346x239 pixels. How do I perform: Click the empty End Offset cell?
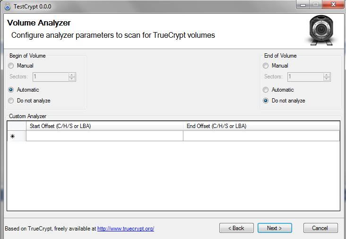coord(261,136)
